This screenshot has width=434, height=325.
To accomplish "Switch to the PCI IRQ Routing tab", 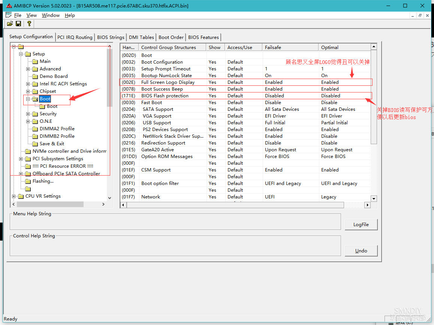I will pos(75,37).
